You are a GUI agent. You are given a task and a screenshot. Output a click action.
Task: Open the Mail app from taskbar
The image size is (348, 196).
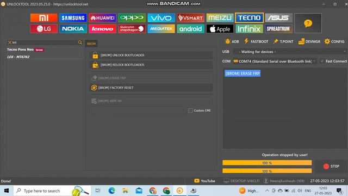pyautogui.click(x=139, y=191)
